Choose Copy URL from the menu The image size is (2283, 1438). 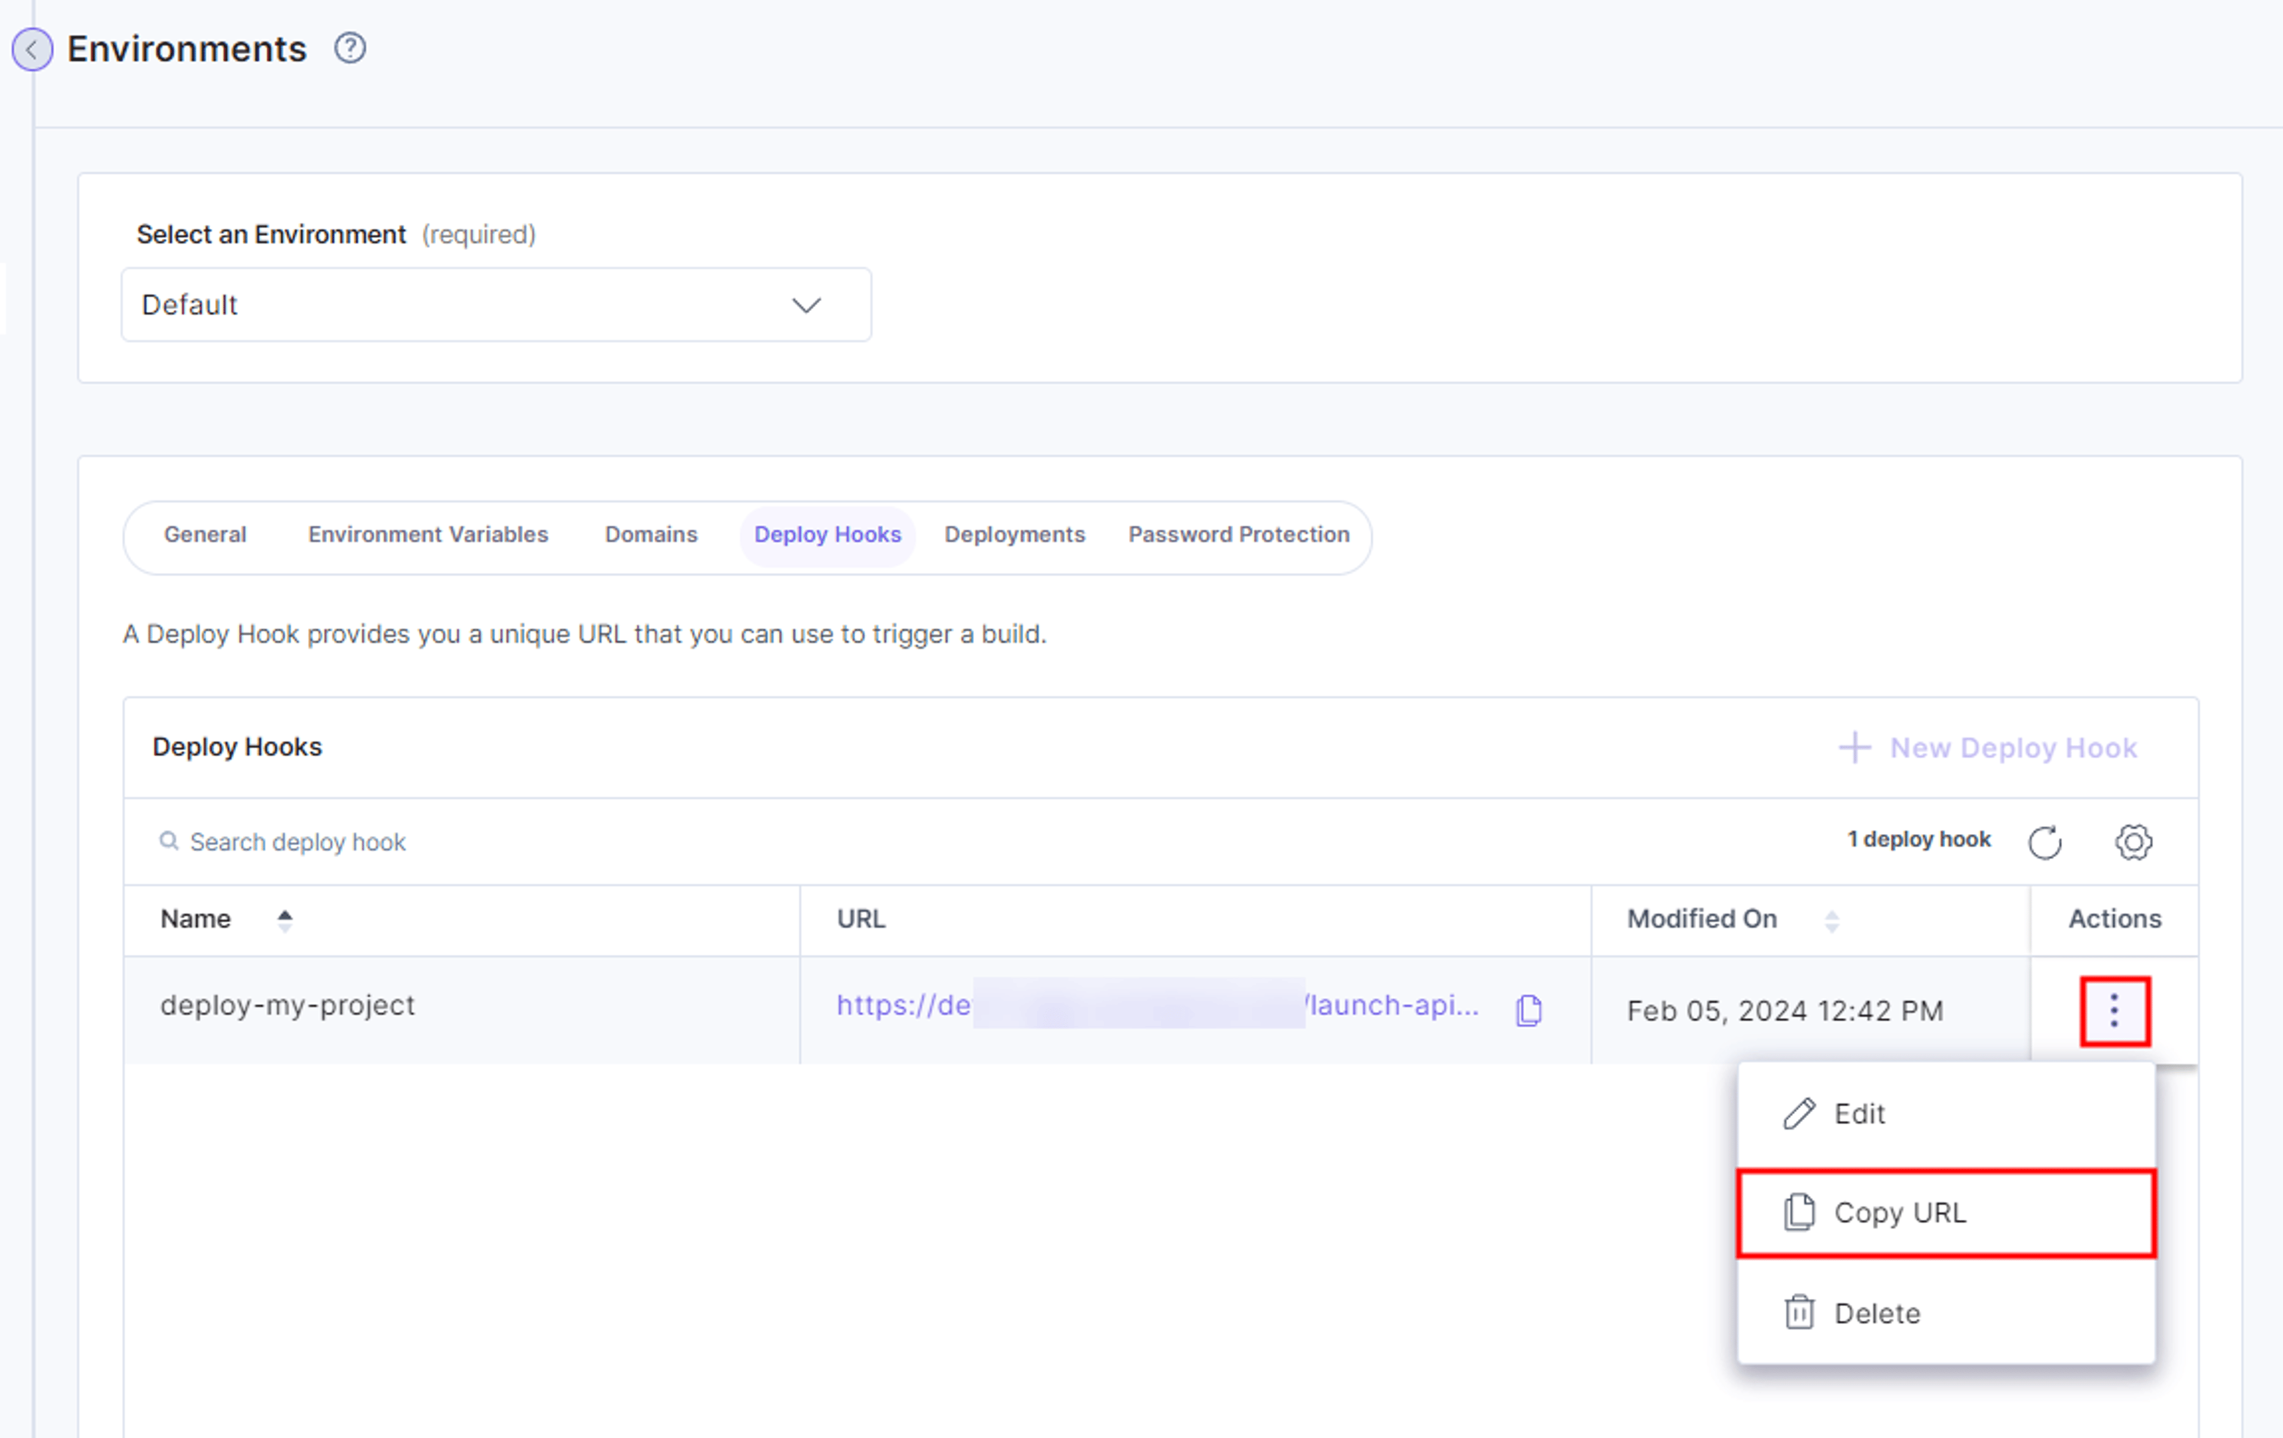pyautogui.click(x=1945, y=1214)
